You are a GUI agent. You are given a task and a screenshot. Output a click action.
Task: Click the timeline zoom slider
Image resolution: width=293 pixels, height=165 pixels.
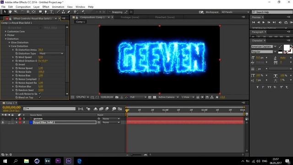tap(136, 155)
